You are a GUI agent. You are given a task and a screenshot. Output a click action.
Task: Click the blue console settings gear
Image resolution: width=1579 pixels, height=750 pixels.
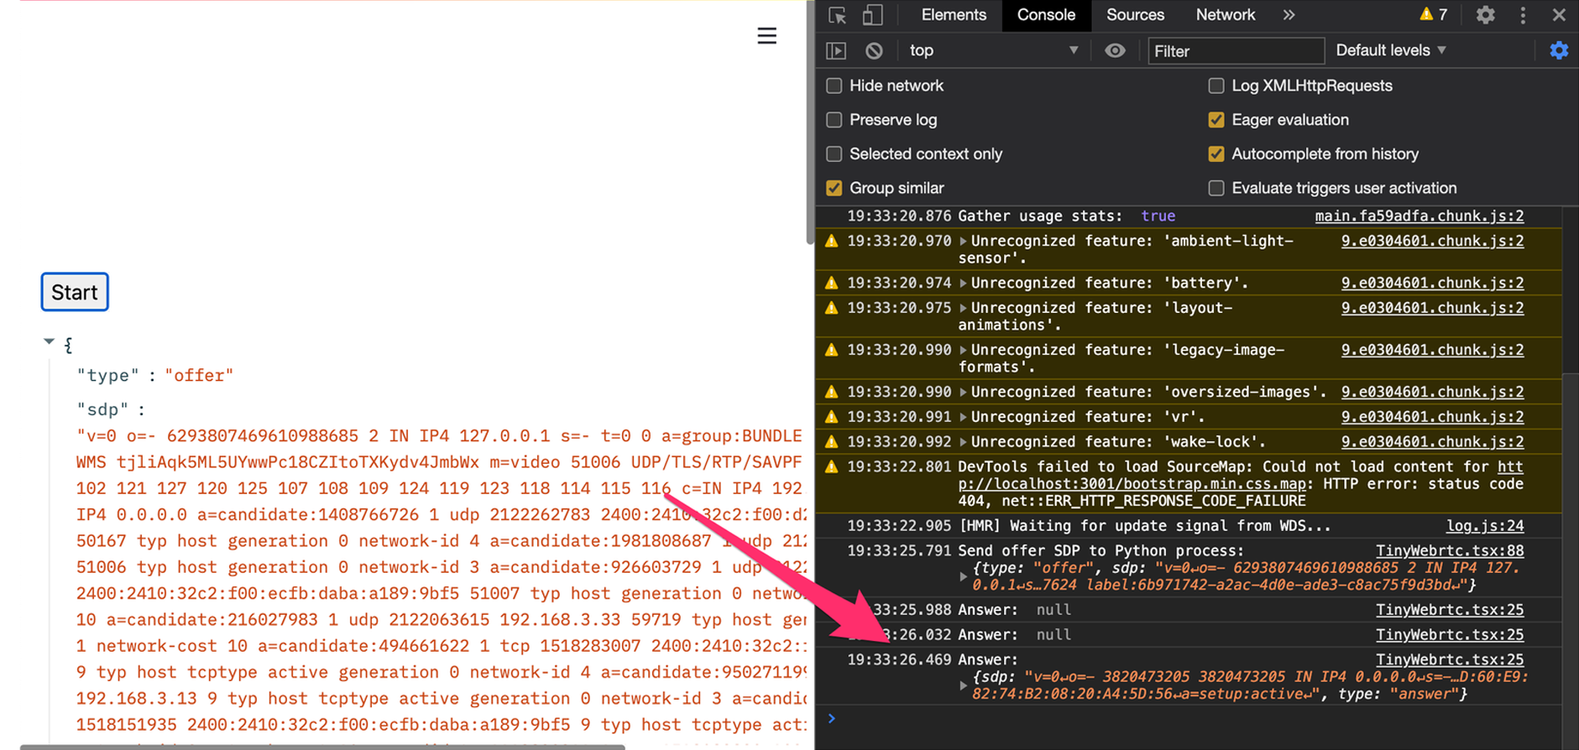1559,51
